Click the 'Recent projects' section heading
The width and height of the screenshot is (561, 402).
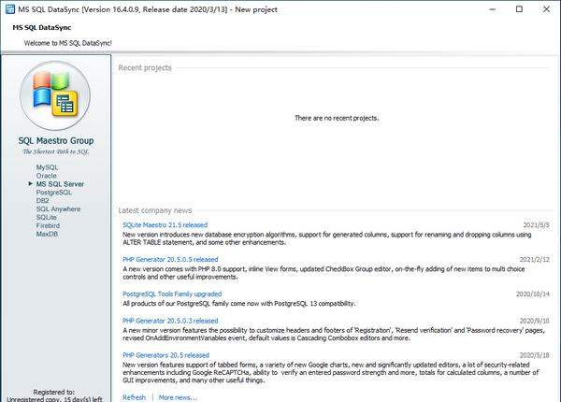coord(145,68)
